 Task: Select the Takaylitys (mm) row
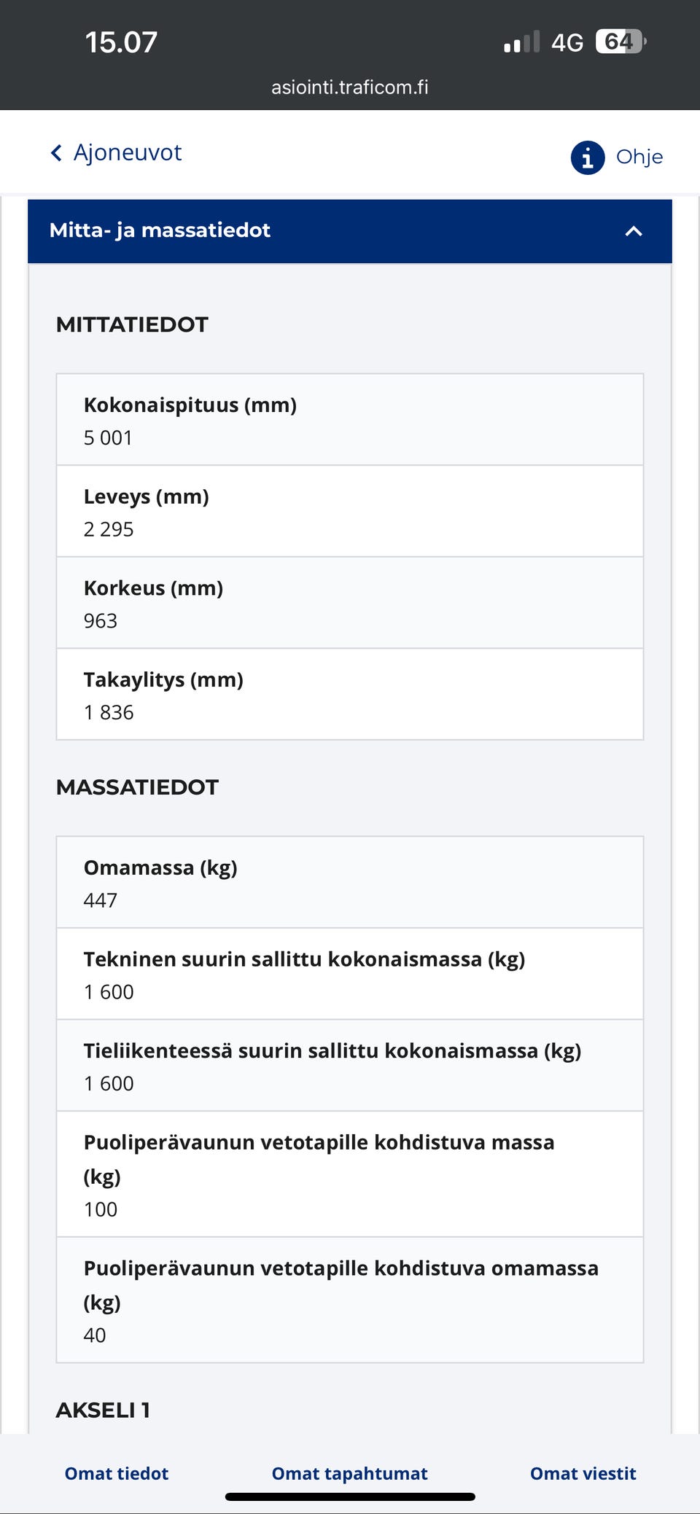350,695
